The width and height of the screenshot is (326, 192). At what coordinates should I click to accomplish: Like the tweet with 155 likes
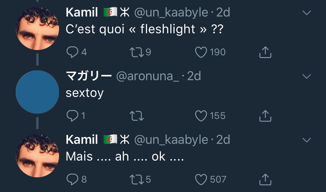201,116
